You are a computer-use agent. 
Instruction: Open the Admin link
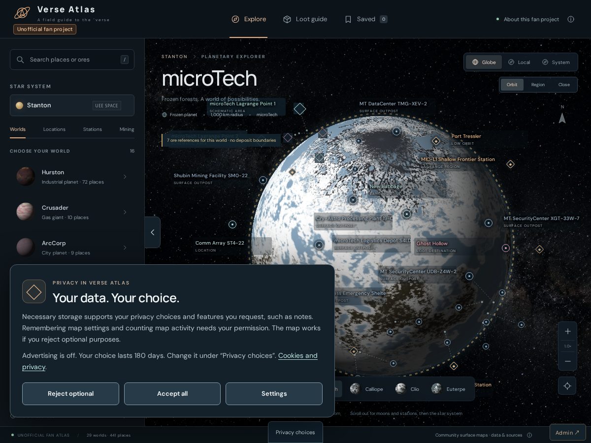567,433
